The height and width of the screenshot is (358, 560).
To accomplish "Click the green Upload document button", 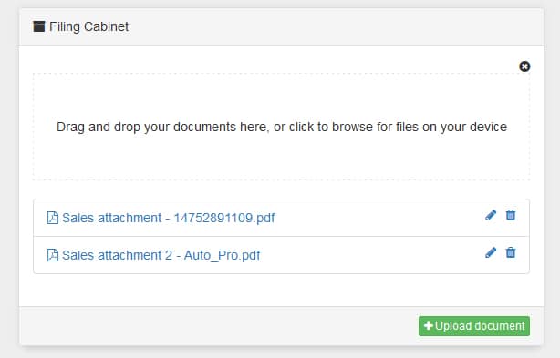I will point(474,326).
